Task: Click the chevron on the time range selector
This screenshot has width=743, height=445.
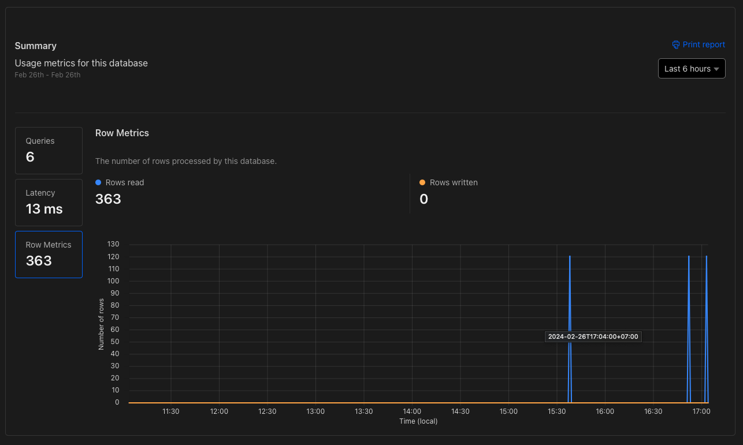Action: click(x=716, y=68)
